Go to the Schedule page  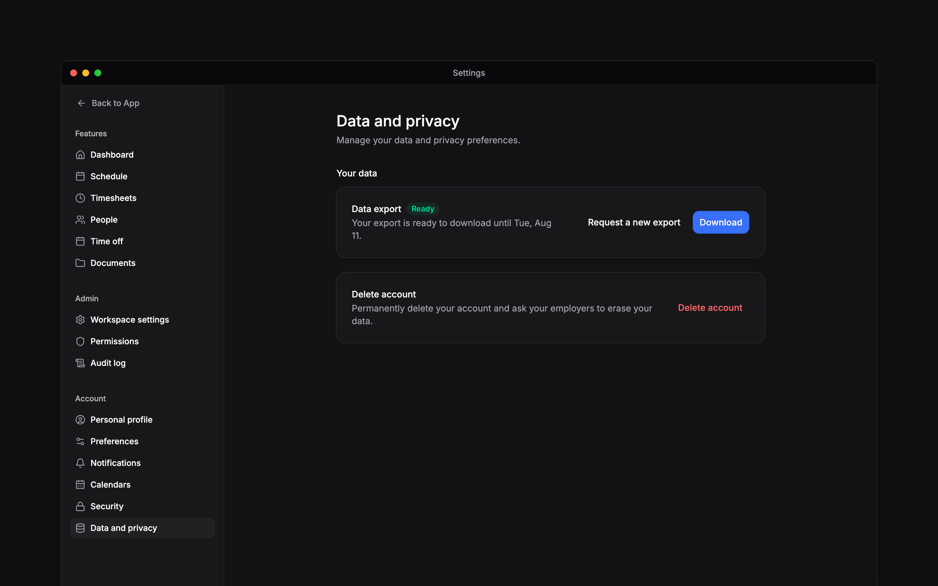[142, 176]
